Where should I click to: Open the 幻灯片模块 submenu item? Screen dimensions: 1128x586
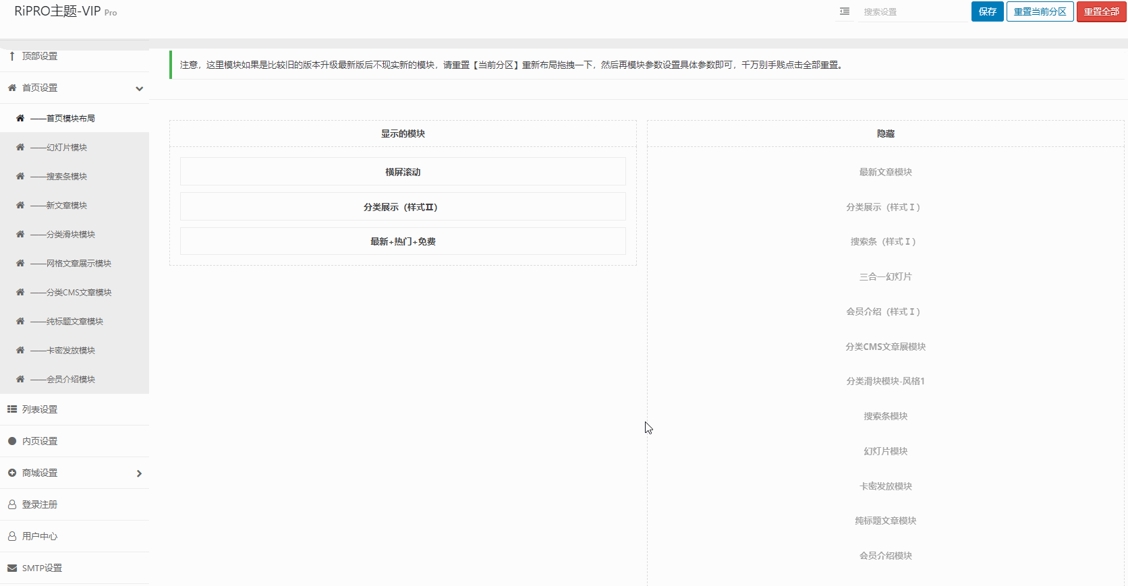click(x=66, y=147)
